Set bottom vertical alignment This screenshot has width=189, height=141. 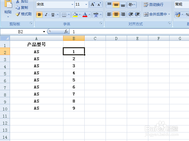(123, 5)
